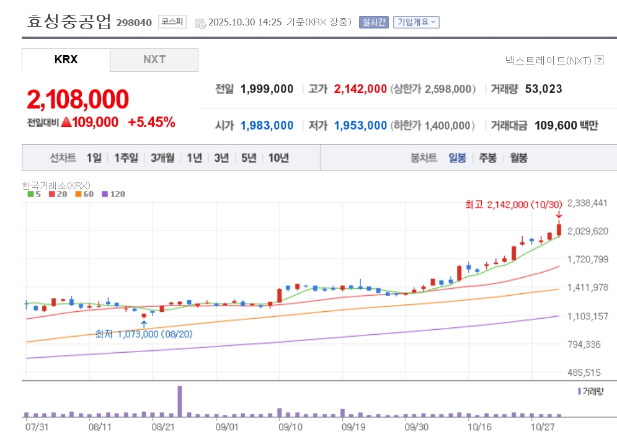This screenshot has width=617, height=447.
Task: Click the purple 거래량 legend marker
Action: click(x=579, y=391)
